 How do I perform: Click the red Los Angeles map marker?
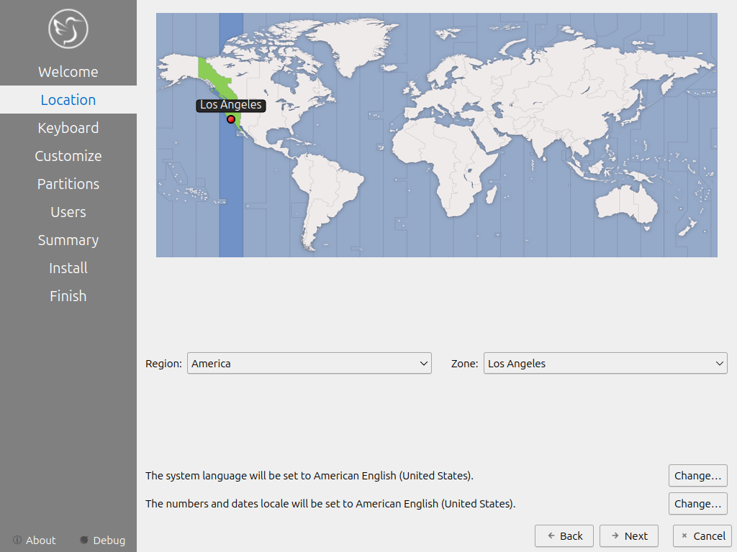[x=231, y=119]
